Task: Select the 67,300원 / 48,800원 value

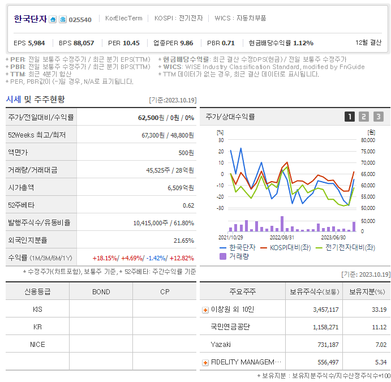Action: coord(167,135)
